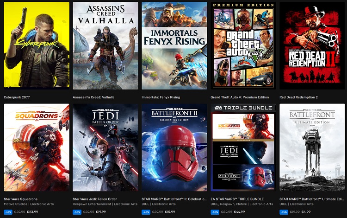Click STAR WARS Battlefront Ultimate Edition title

point(311,199)
